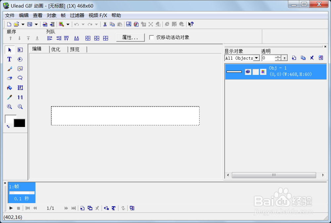
Task: Select the Transform tool
Action: (20, 88)
